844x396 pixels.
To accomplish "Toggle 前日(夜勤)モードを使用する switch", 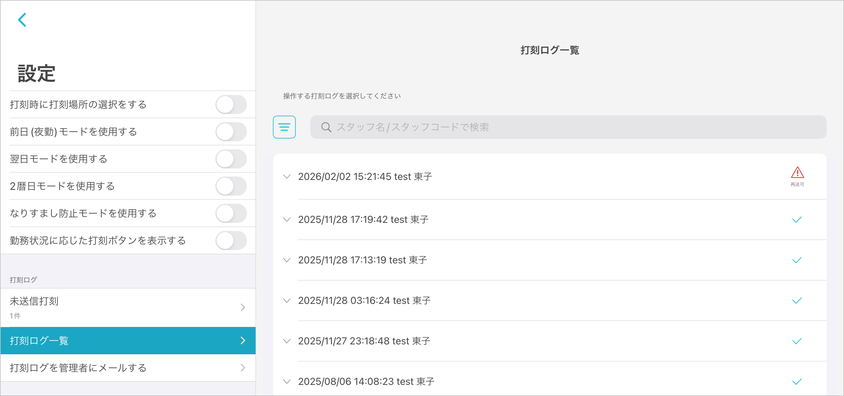I will pyautogui.click(x=231, y=132).
